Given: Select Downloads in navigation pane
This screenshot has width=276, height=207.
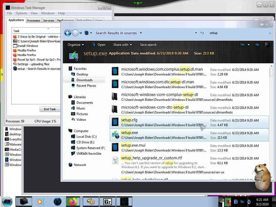Looking at the screenshot, I should (x=84, y=80).
